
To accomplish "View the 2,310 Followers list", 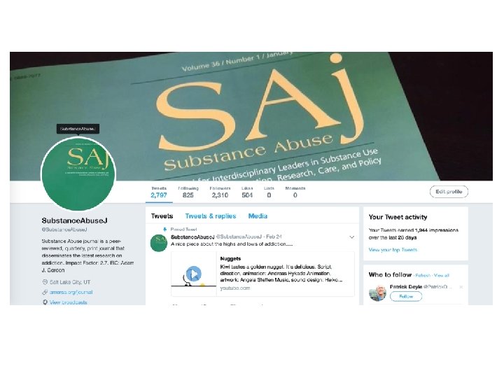I will click(220, 192).
